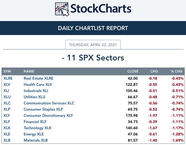The width and height of the screenshot is (186, 145).
Task: Click Communication Services XLC link
Action: [49, 103]
